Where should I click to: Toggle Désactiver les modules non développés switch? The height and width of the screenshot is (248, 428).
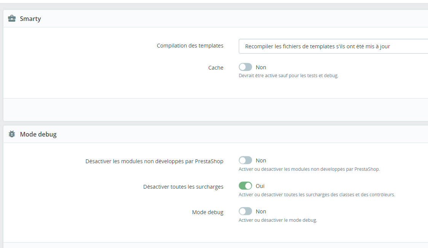(245, 161)
